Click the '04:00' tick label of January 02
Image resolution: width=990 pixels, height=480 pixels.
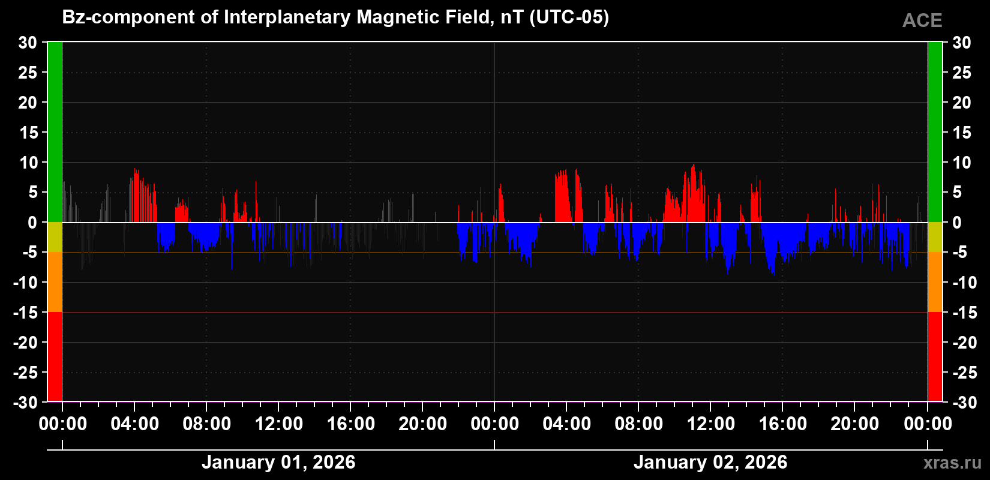point(566,424)
